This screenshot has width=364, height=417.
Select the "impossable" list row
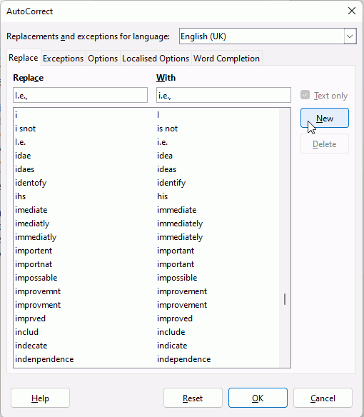tap(146, 278)
